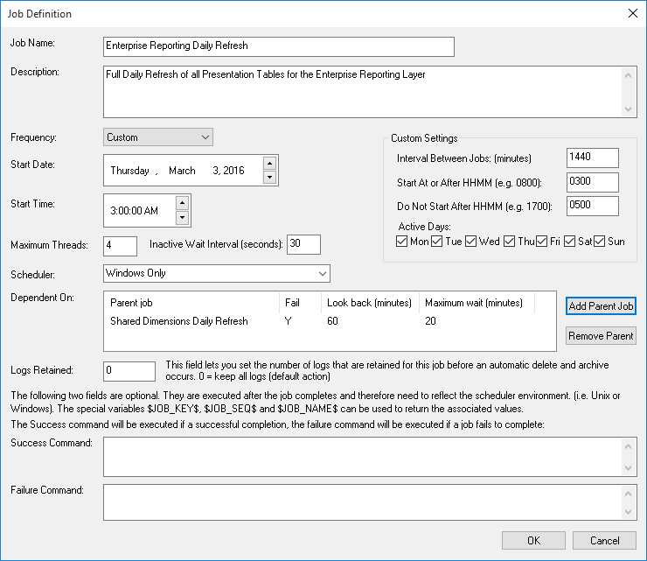Select the Shared Dimensions Daily Refresh parent row

click(x=330, y=321)
